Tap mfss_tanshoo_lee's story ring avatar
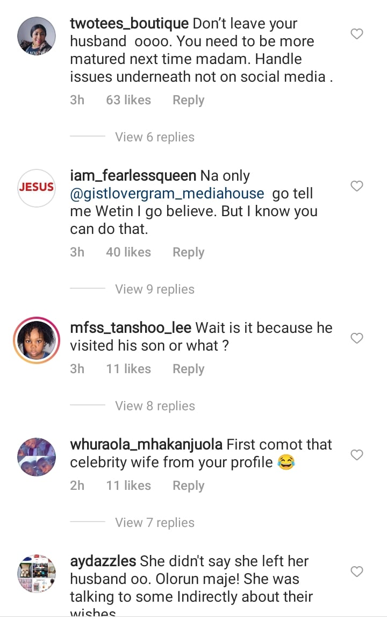 (x=37, y=339)
